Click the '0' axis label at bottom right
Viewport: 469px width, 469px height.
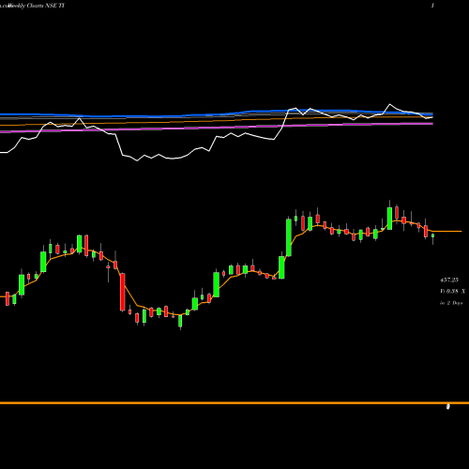(447, 407)
